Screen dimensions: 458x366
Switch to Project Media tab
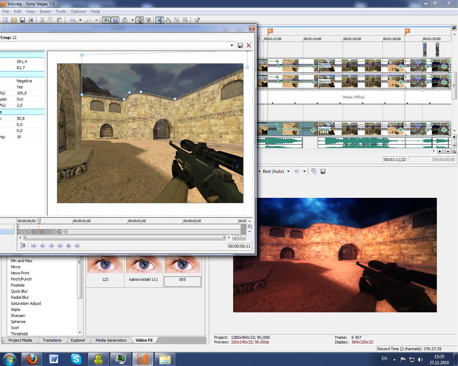[x=20, y=340]
